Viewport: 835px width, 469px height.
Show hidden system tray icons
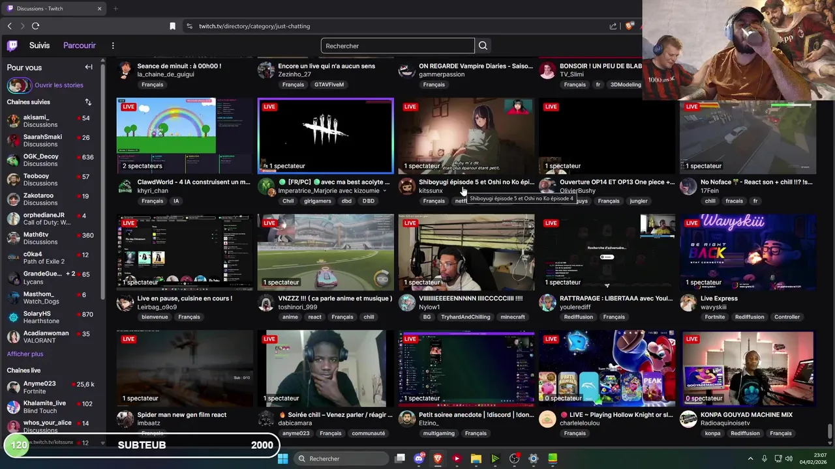point(750,459)
